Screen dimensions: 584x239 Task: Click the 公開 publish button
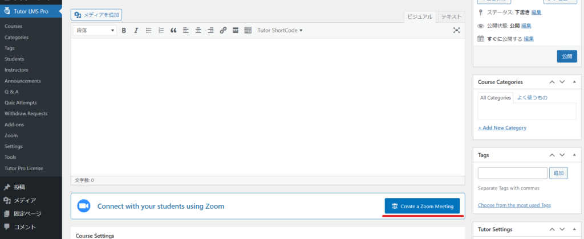566,56
